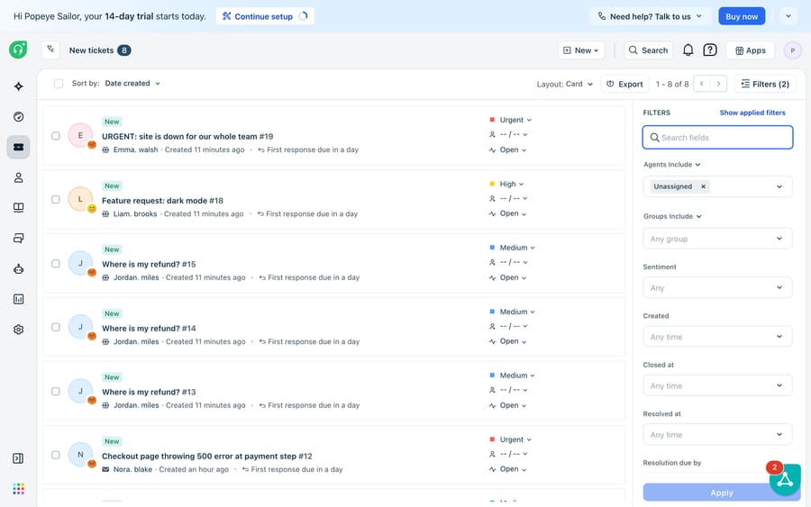811x507 pixels.
Task: Click Continue setup
Action: point(265,16)
